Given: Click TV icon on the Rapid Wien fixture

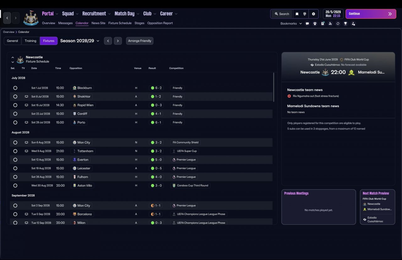Looking at the screenshot, I should point(26,105).
